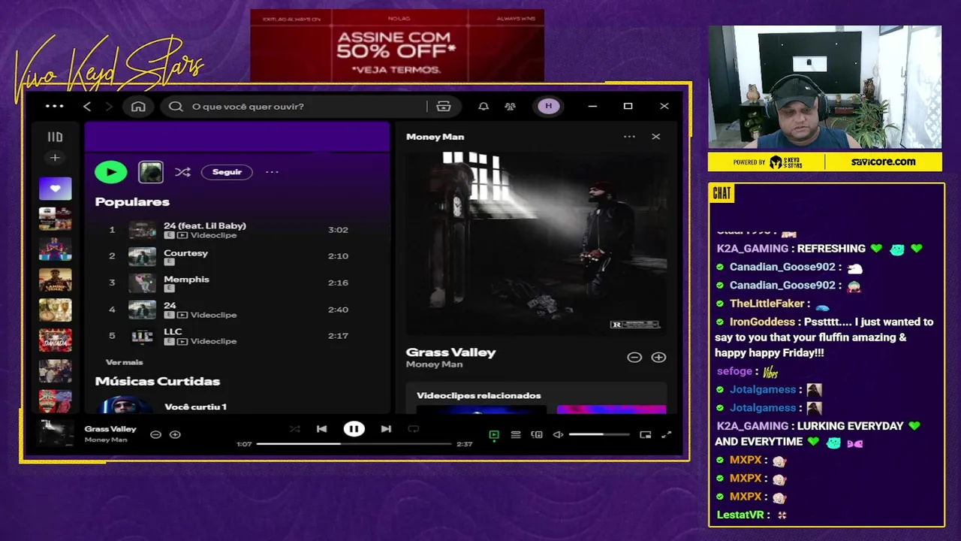The height and width of the screenshot is (541, 961).
Task: Select the artist thumbnail beside the play button
Action: pyautogui.click(x=151, y=172)
